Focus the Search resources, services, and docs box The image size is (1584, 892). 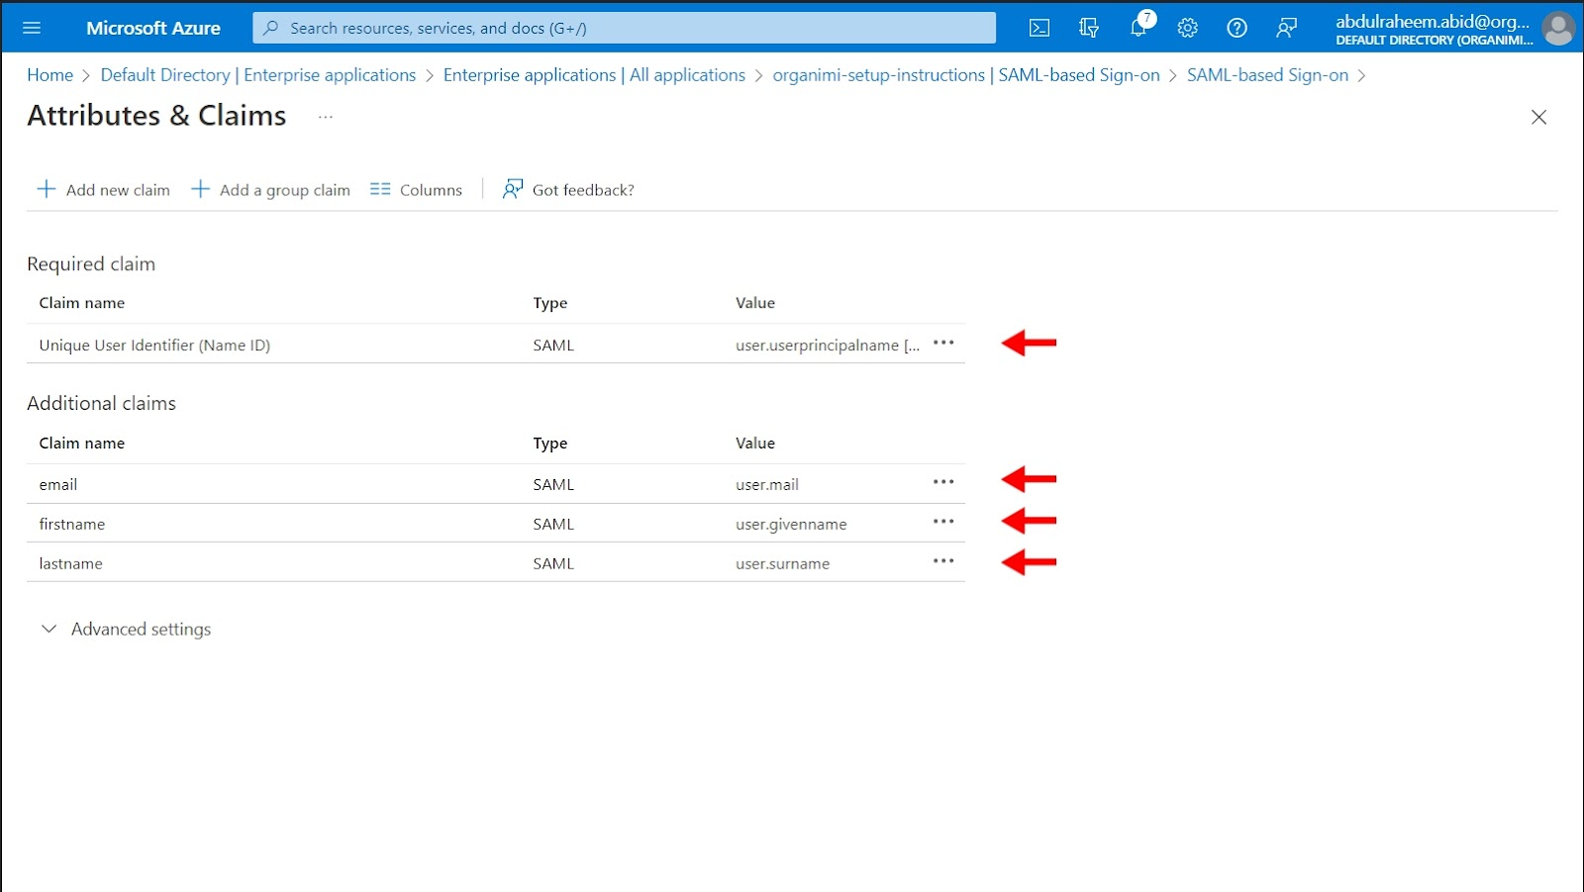tap(625, 28)
